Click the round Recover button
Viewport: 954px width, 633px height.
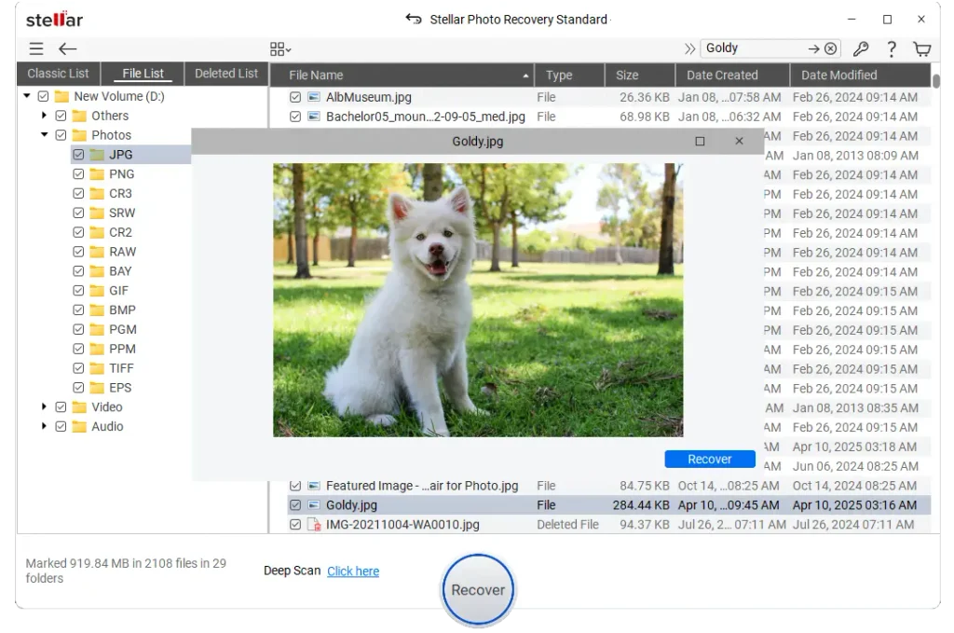[x=478, y=590]
